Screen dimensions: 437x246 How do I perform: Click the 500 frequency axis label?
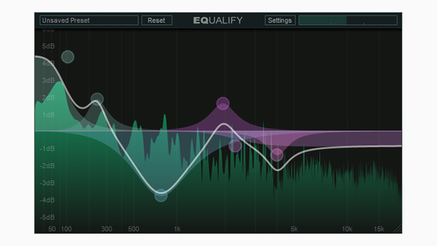point(133,229)
